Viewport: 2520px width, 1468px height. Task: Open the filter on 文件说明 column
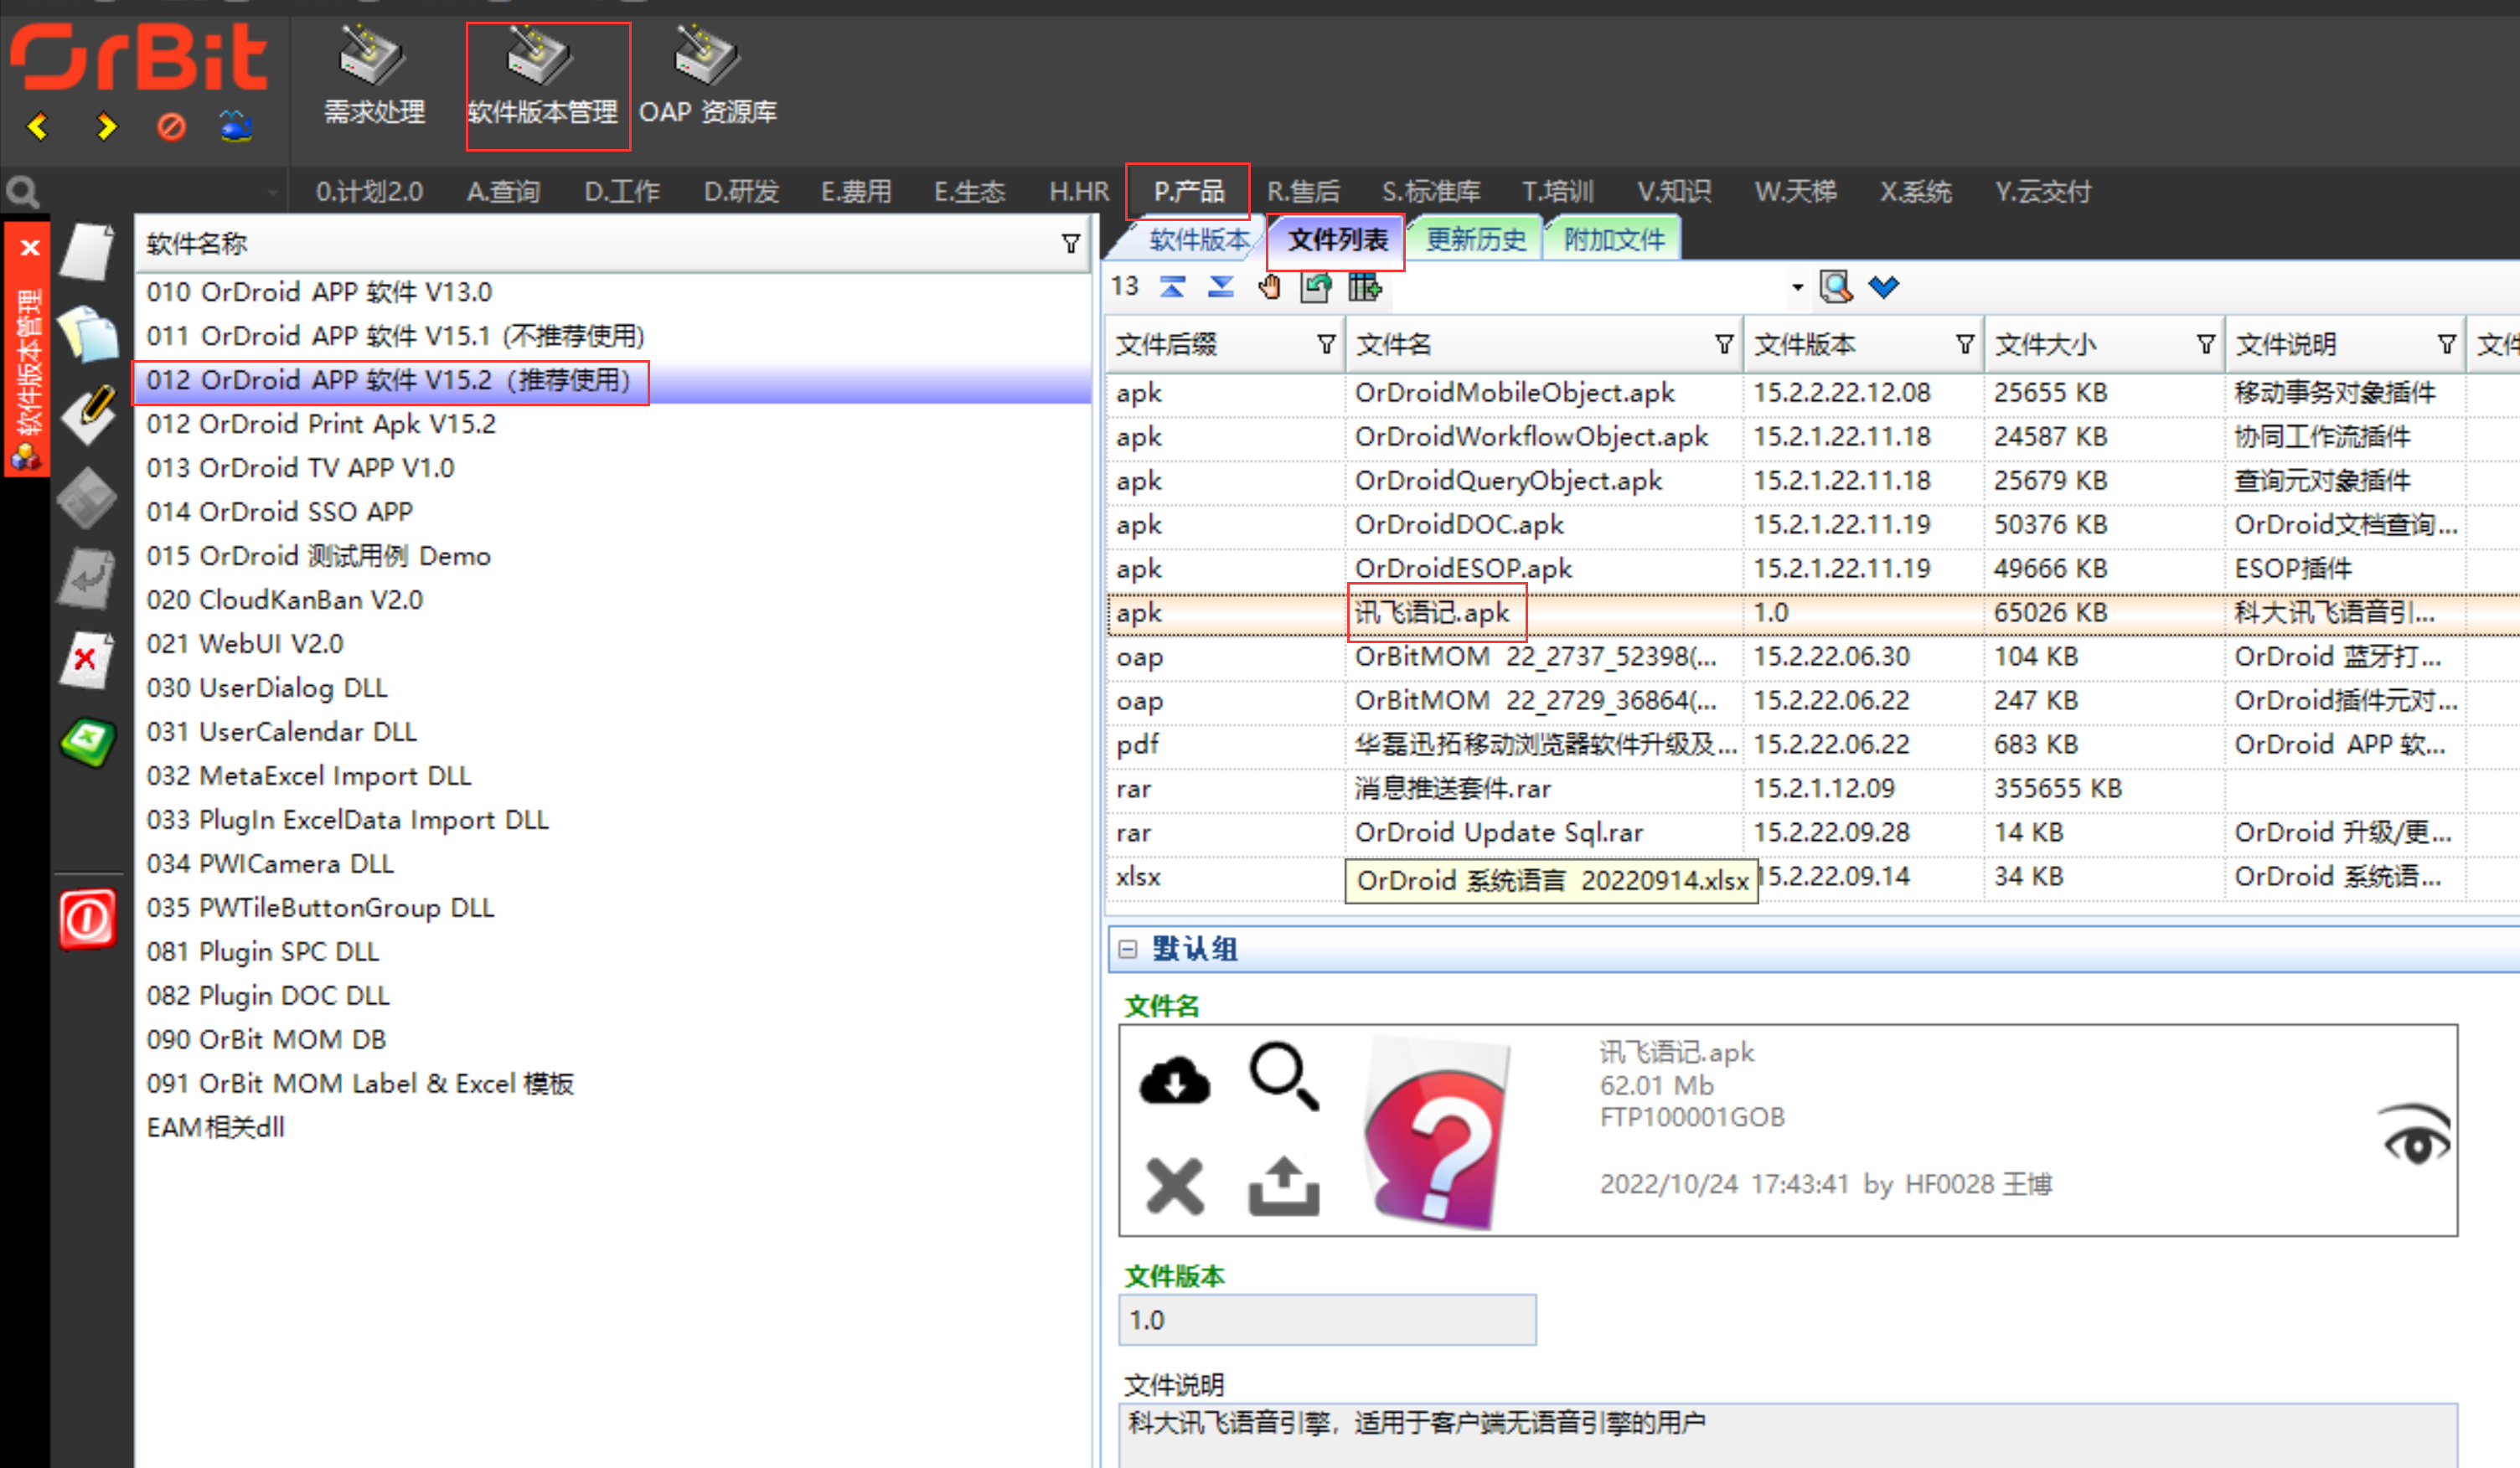click(x=2447, y=345)
